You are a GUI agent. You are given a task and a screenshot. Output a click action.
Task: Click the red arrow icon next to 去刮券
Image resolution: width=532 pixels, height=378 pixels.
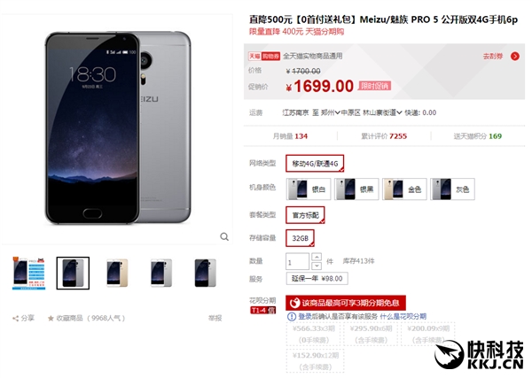(x=514, y=57)
